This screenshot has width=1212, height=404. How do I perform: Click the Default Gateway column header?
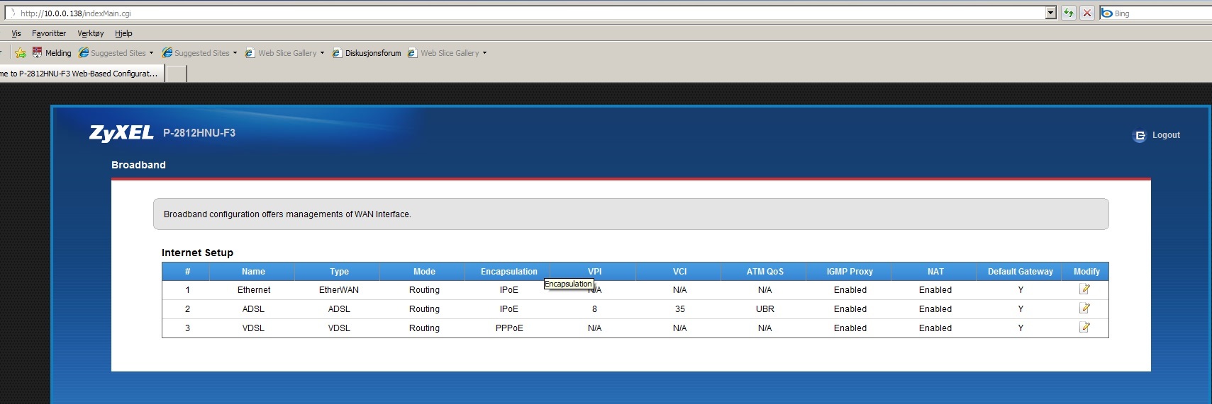point(1021,272)
